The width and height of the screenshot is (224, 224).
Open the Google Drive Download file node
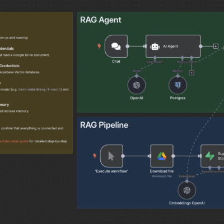click(x=162, y=156)
